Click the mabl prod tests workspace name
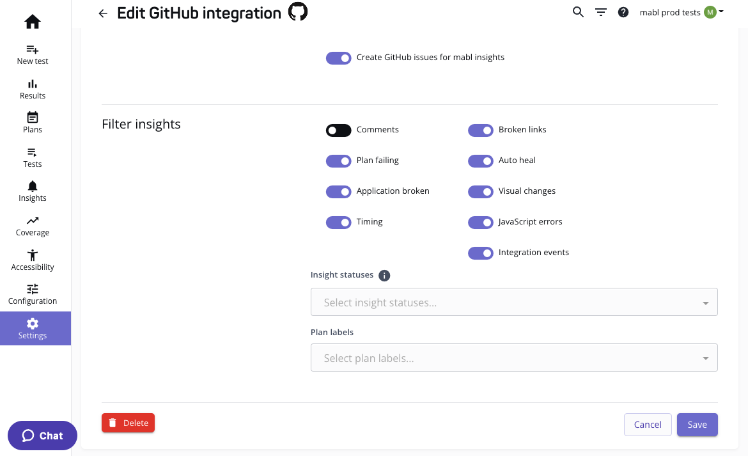This screenshot has width=748, height=456. (670, 12)
